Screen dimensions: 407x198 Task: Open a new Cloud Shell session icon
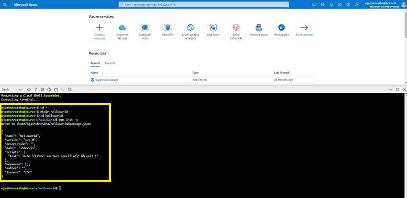(x=56, y=89)
